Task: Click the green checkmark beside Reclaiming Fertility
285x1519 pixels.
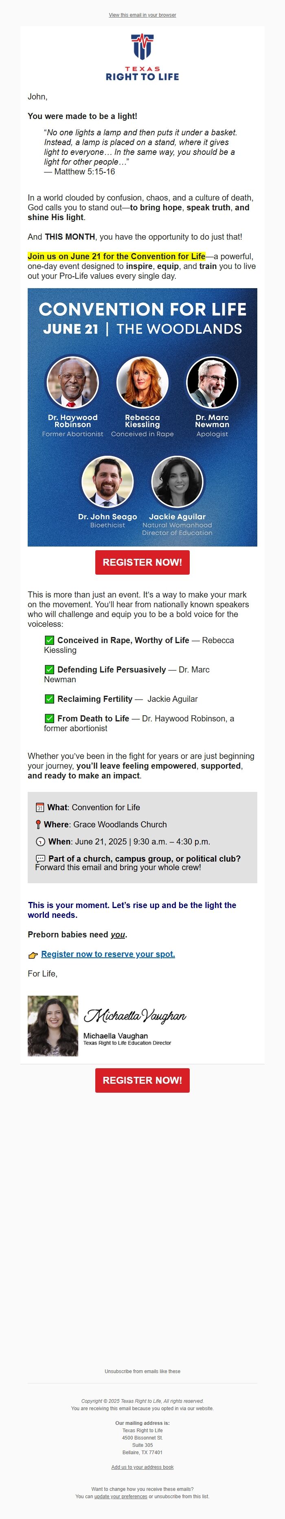Action: pos(49,699)
